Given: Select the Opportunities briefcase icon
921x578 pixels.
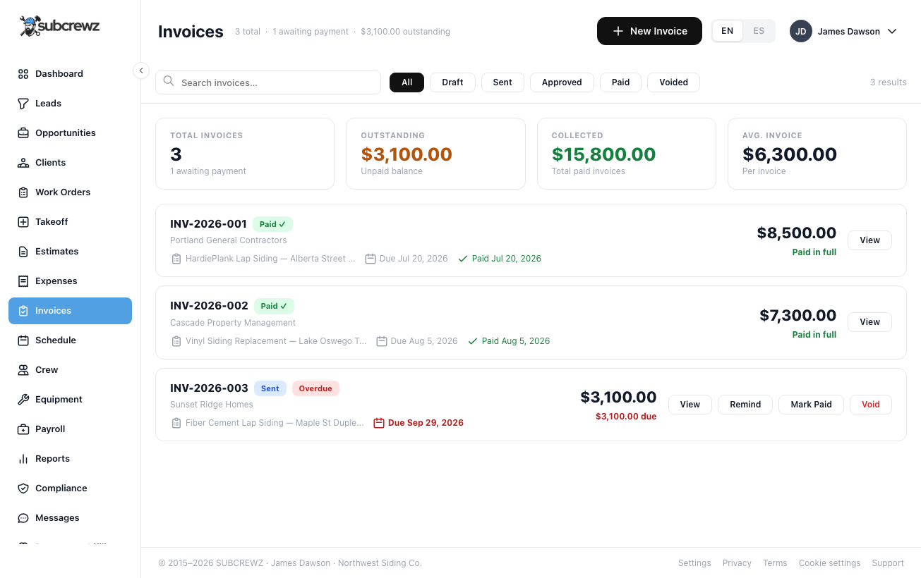Looking at the screenshot, I should click(23, 133).
